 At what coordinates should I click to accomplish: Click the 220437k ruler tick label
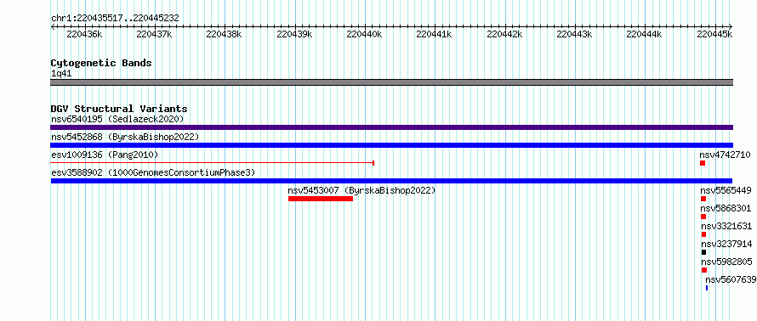point(155,34)
